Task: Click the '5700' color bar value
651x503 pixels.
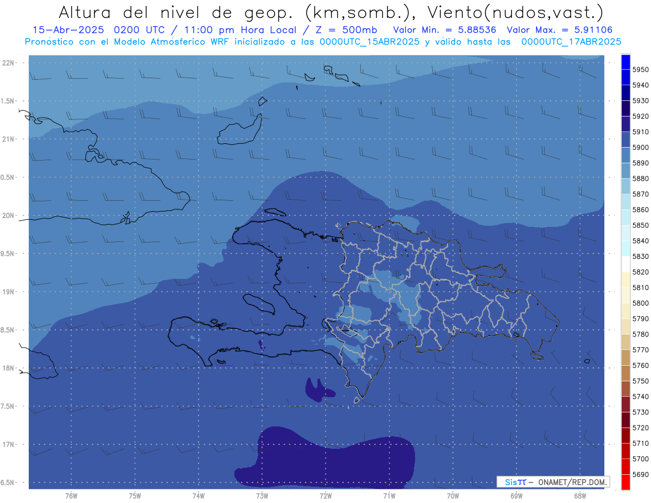Action: click(641, 459)
